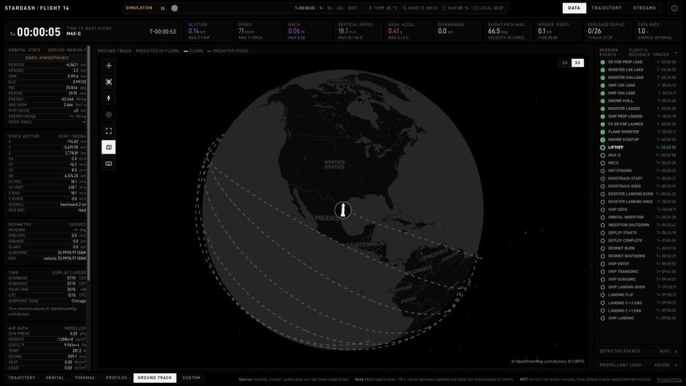Set simulation speed to 1×

click(x=321, y=8)
